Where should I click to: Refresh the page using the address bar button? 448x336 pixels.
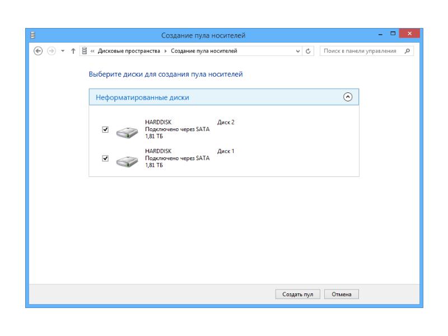pyautogui.click(x=309, y=51)
